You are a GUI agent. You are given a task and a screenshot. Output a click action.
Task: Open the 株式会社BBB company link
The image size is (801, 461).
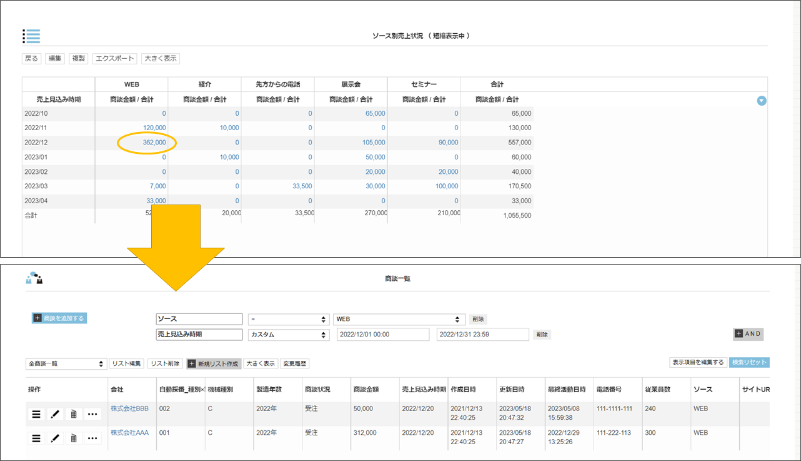click(129, 408)
